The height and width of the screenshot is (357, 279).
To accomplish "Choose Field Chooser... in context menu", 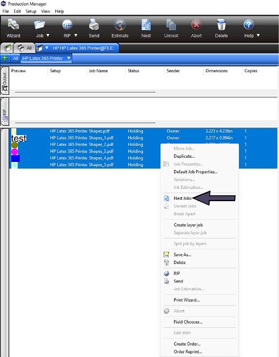I will [188, 322].
